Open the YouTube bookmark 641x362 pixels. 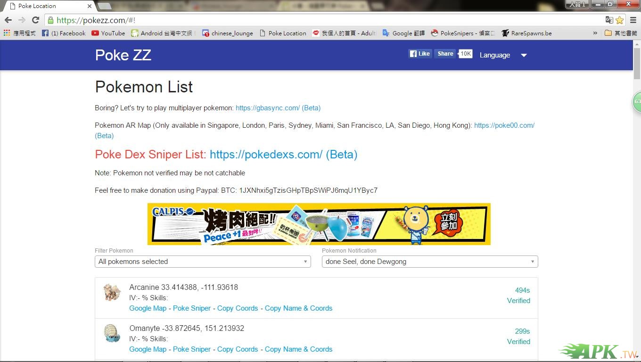coord(108,33)
